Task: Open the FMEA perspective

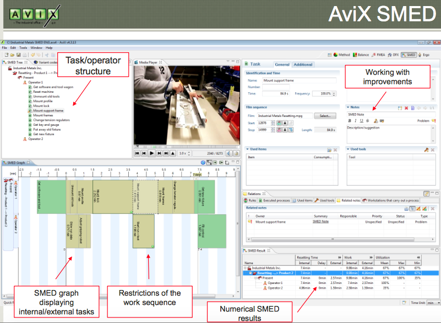Action: pyautogui.click(x=378, y=55)
